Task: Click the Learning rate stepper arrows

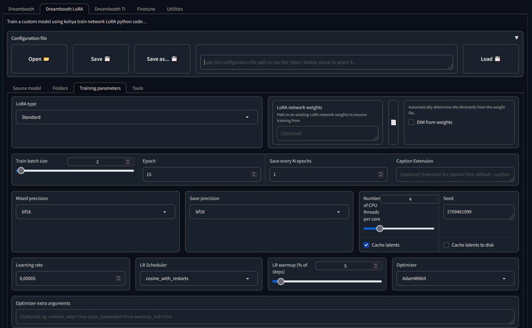Action: [x=118, y=278]
